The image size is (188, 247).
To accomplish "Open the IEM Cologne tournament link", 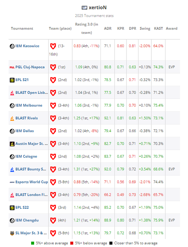I will pos(26,156).
